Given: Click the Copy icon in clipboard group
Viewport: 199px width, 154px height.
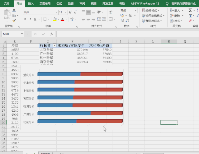Looking at the screenshot, I should [14, 16].
